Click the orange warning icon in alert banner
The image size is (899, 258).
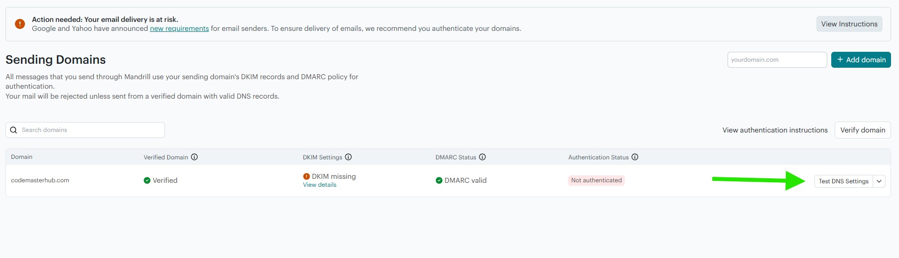(20, 24)
